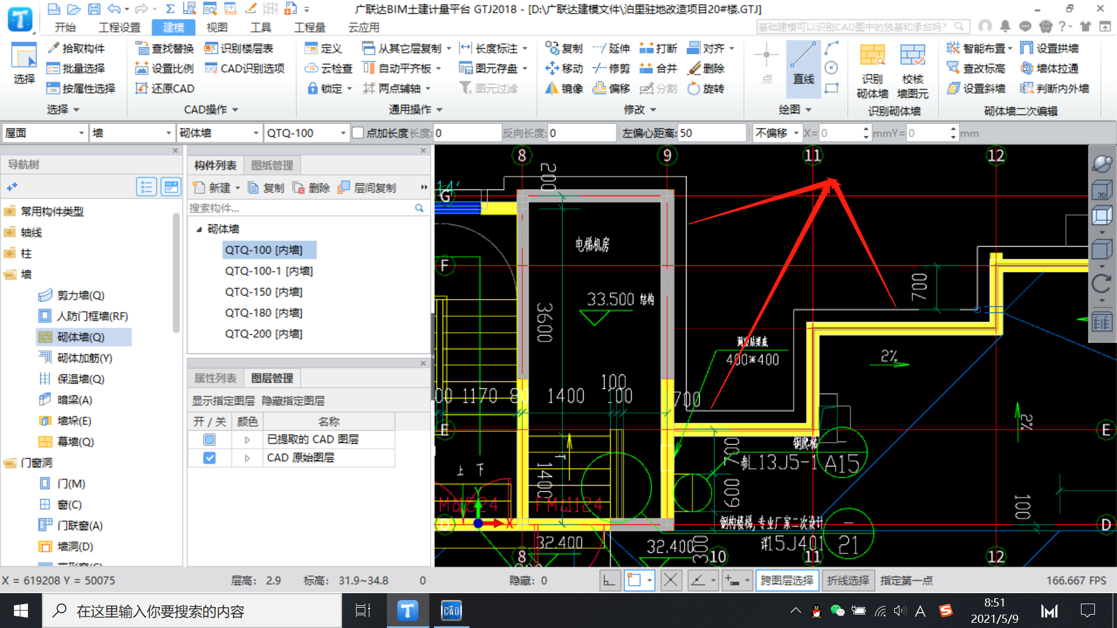Click 还原CAD restore tool
Screen dimensions: 1117x628
coord(165,88)
